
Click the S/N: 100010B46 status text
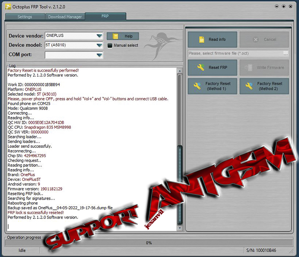click(261, 250)
